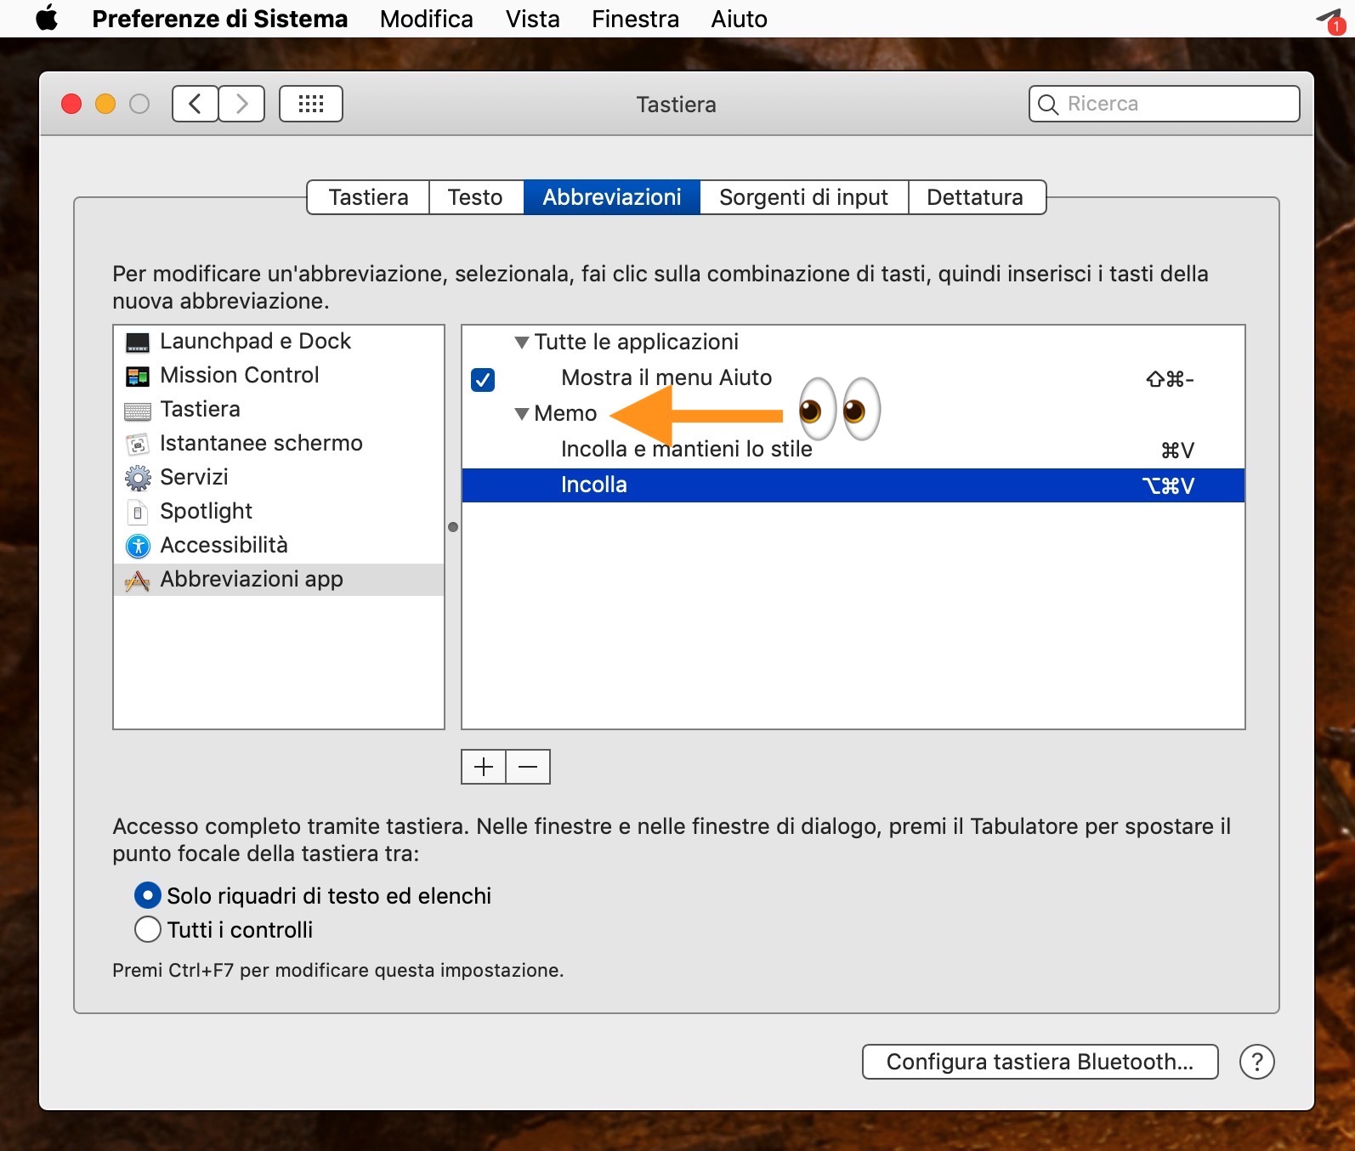Collapse the Memo group
Screen dimensions: 1355x1151
click(x=522, y=414)
